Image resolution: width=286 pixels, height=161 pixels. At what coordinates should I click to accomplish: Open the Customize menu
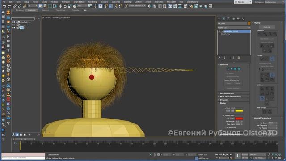click(116, 2)
